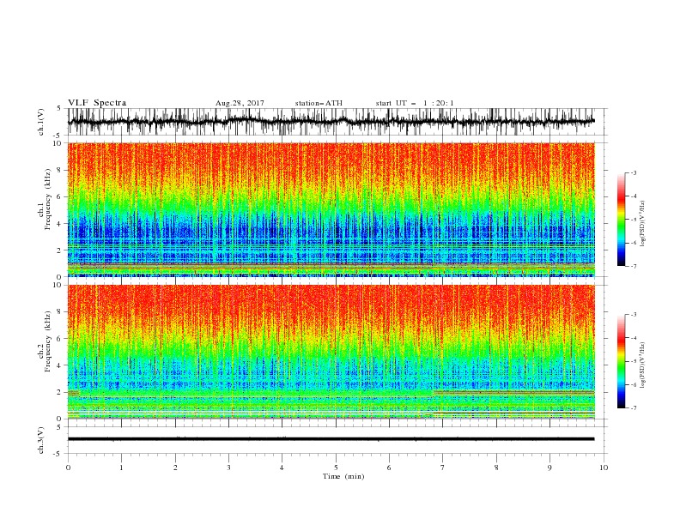Click the "-7" label on ch.2 color bar
680x525 pixels.
click(x=633, y=408)
